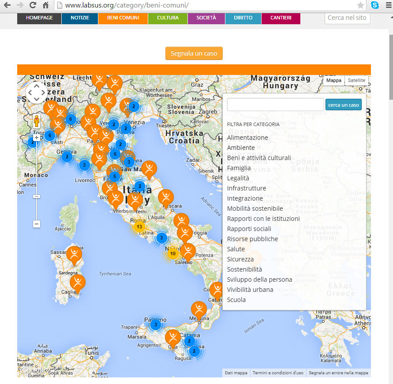Filter cases by Integrazione

click(245, 198)
